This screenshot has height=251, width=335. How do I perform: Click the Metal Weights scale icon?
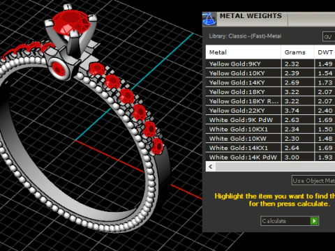pos(209,19)
